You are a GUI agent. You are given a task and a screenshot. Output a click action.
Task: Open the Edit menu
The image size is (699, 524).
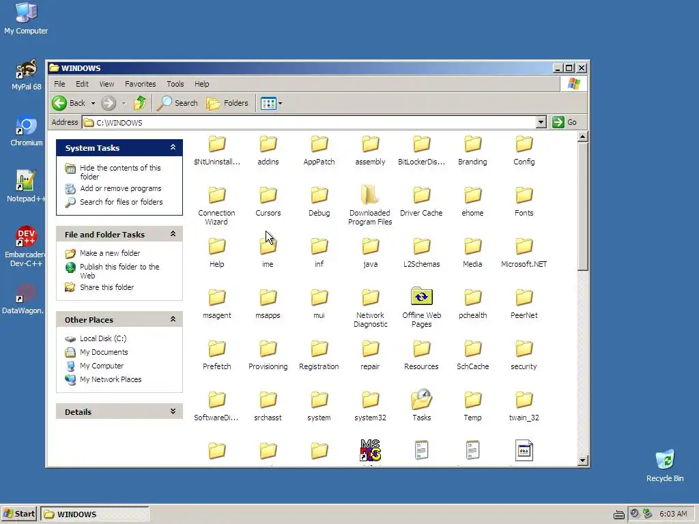[x=82, y=84]
